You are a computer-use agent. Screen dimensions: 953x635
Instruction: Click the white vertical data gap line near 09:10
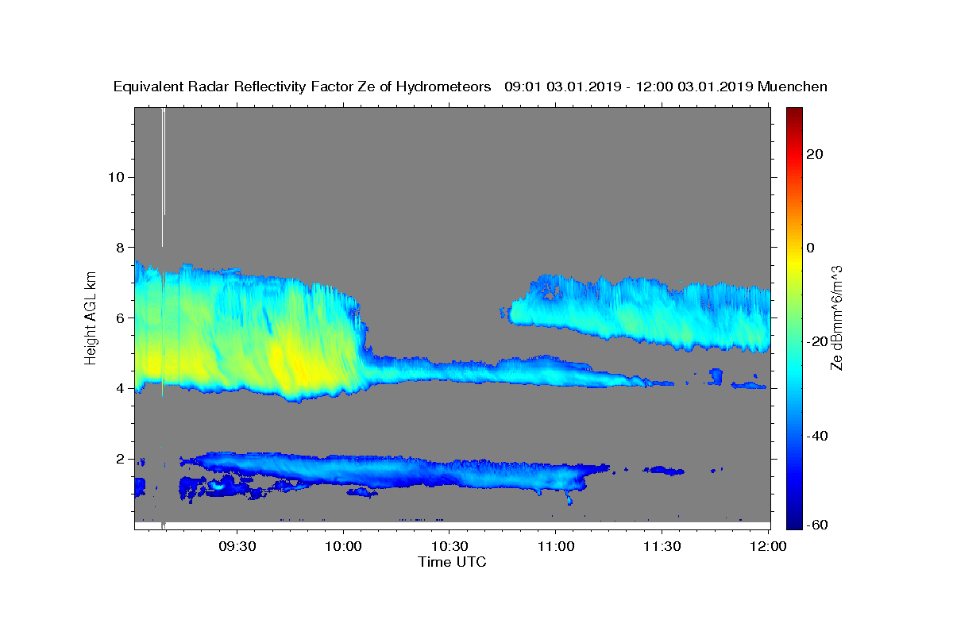[163, 176]
